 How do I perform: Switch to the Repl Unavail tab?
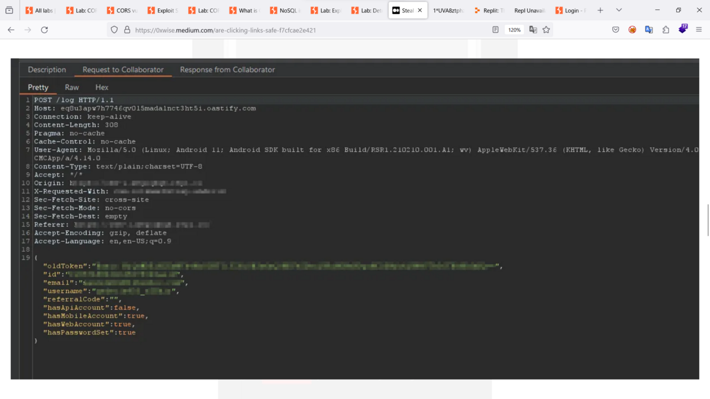tap(529, 11)
